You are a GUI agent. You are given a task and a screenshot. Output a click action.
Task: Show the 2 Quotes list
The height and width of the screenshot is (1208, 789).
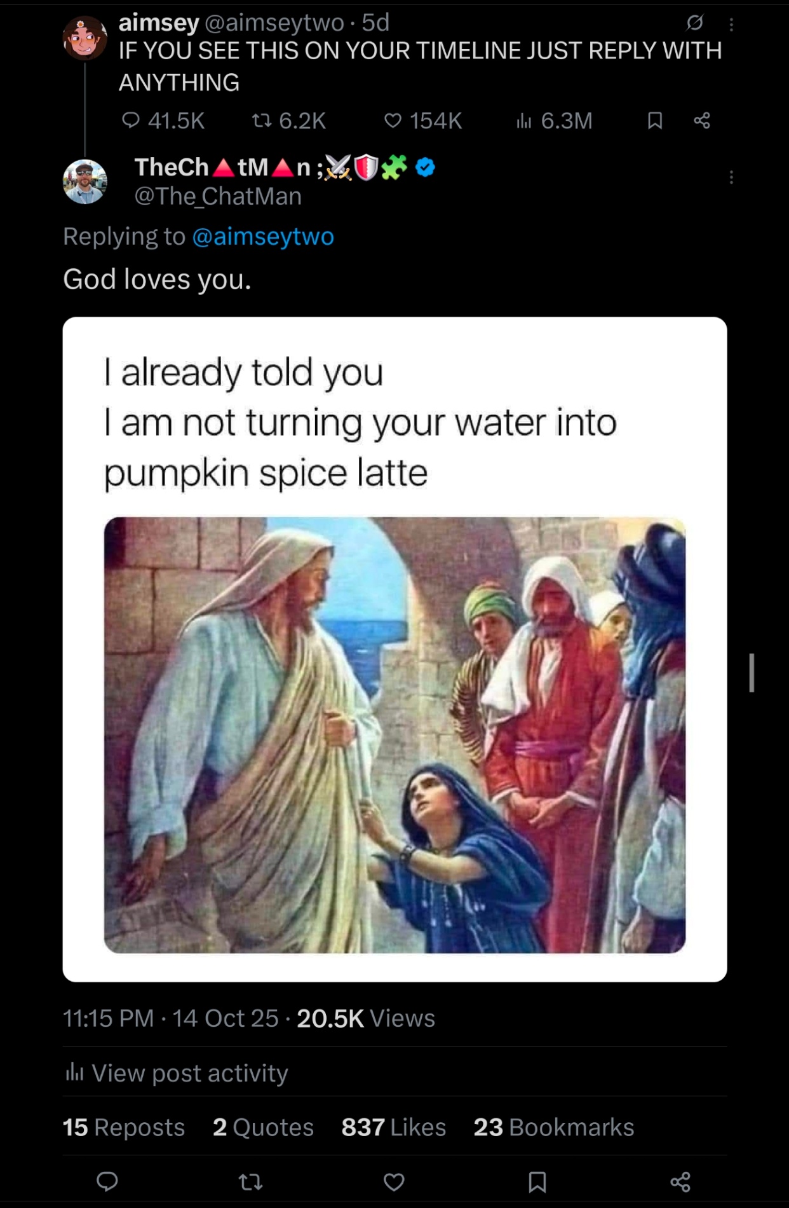pyautogui.click(x=263, y=1127)
